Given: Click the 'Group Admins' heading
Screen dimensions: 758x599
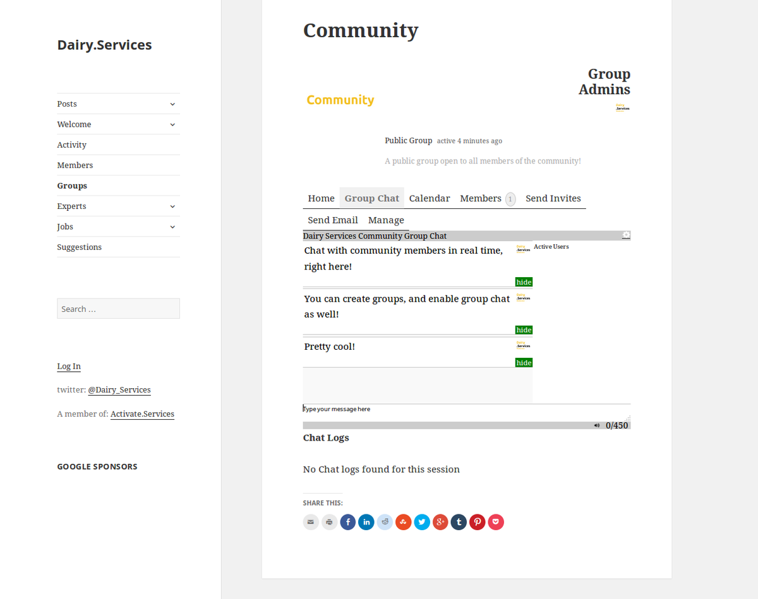Looking at the screenshot, I should click(x=605, y=82).
